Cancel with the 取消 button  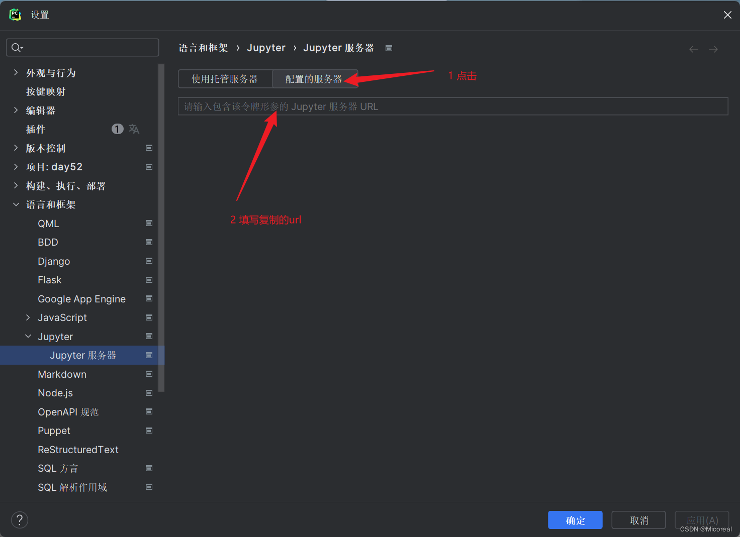[638, 520]
